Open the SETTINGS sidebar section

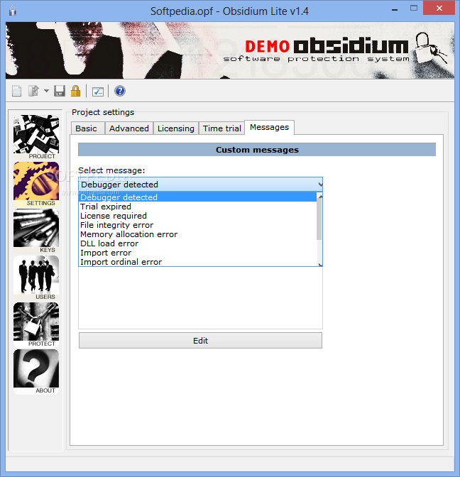coord(36,184)
